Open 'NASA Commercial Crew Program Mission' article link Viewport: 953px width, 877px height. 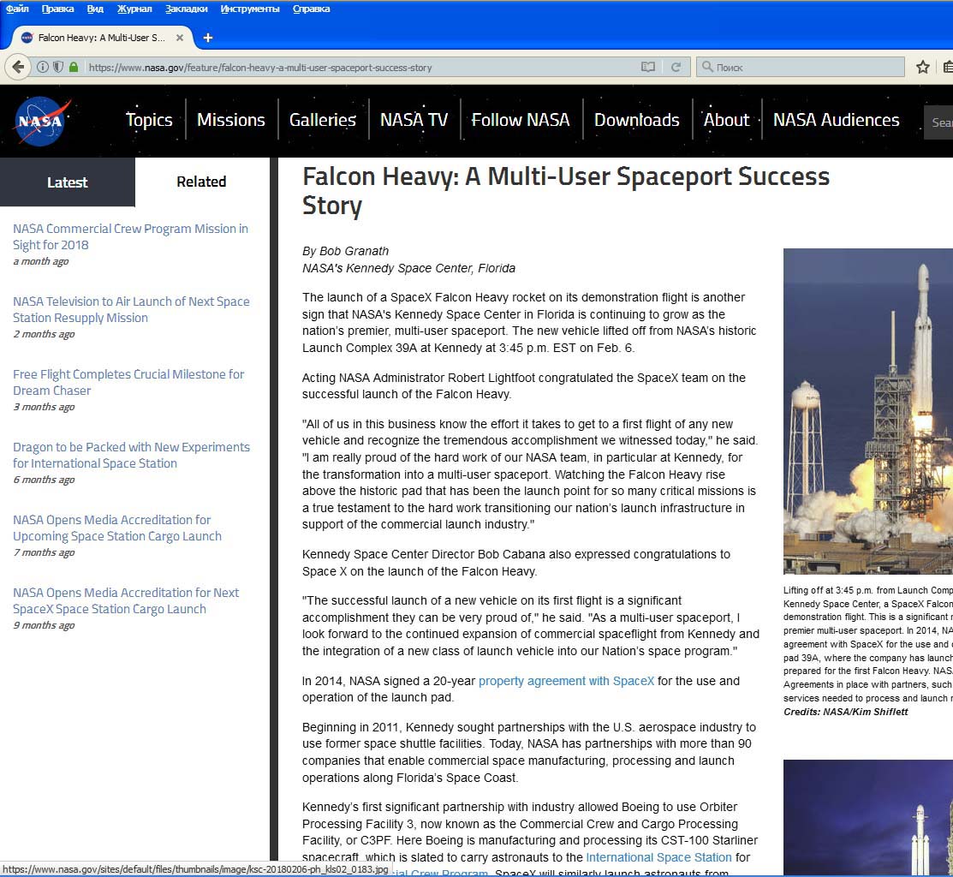[131, 236]
